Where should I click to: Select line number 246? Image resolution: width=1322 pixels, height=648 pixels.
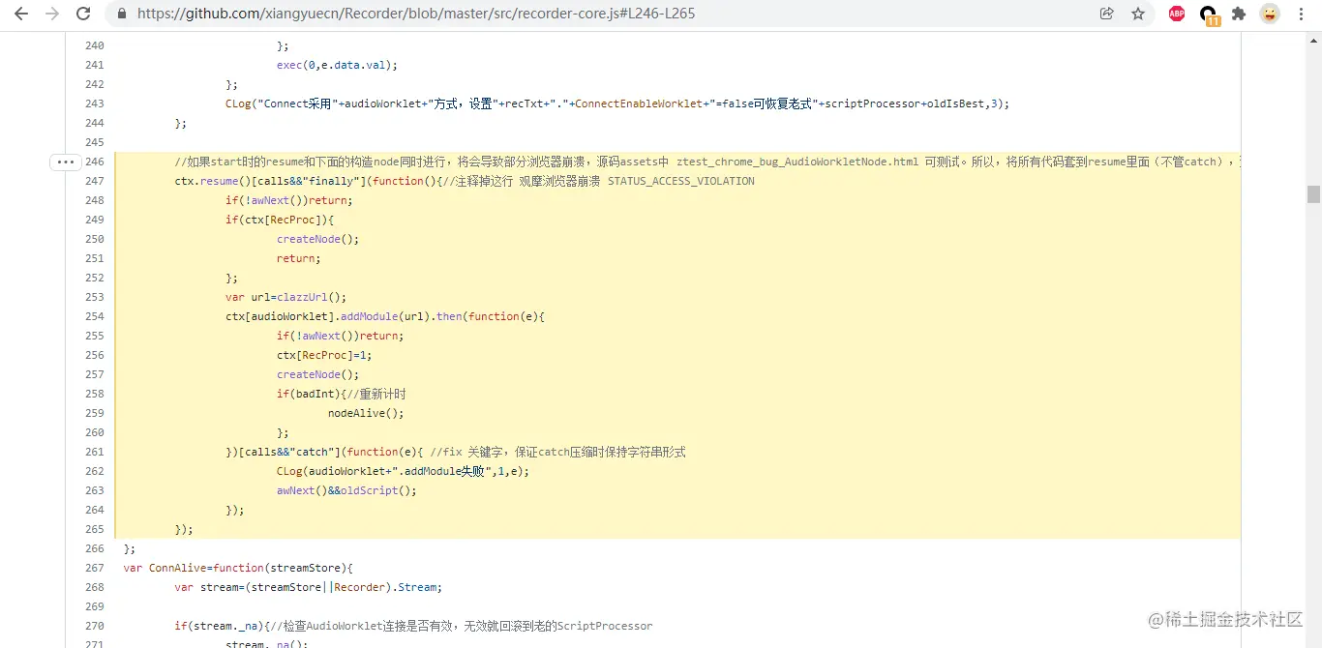[x=94, y=162]
